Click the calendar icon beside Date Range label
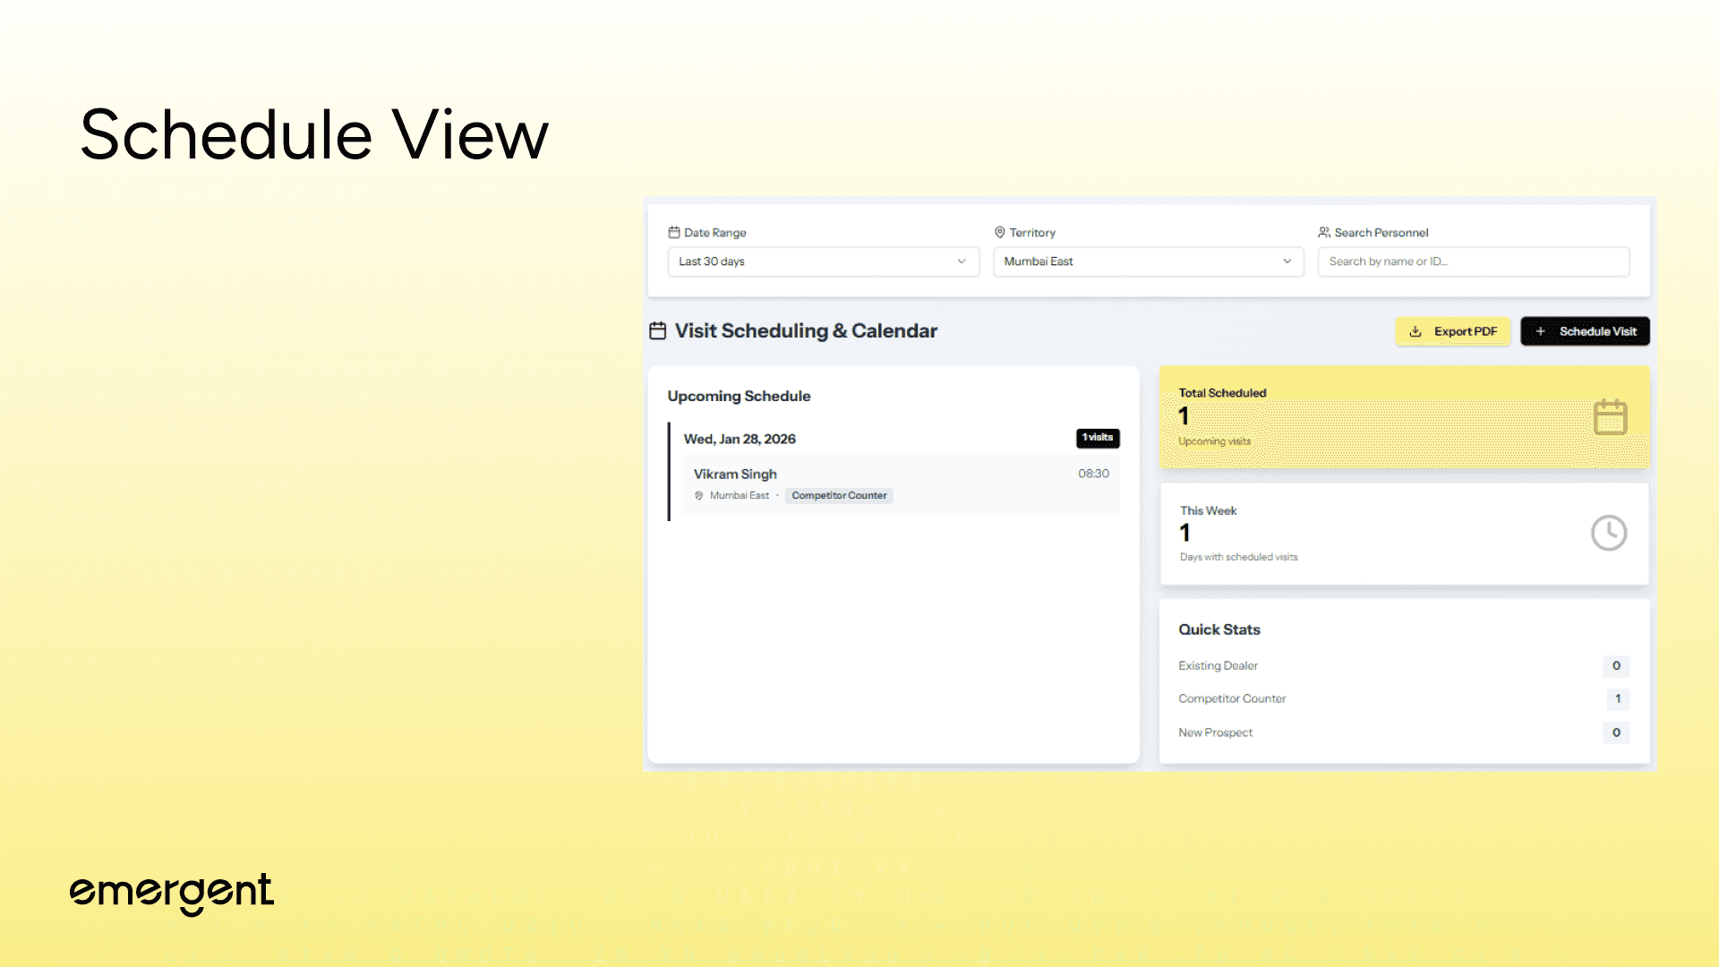This screenshot has width=1719, height=967. tap(673, 233)
